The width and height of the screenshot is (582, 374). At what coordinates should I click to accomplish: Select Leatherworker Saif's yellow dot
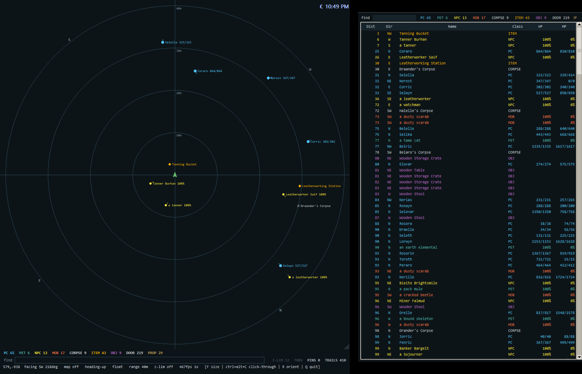pos(283,194)
